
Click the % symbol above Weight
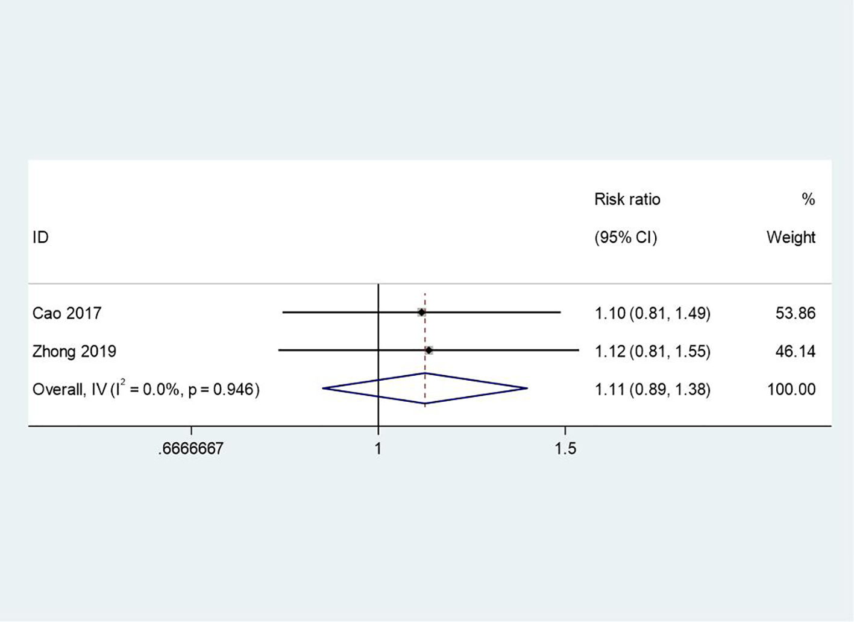808,199
